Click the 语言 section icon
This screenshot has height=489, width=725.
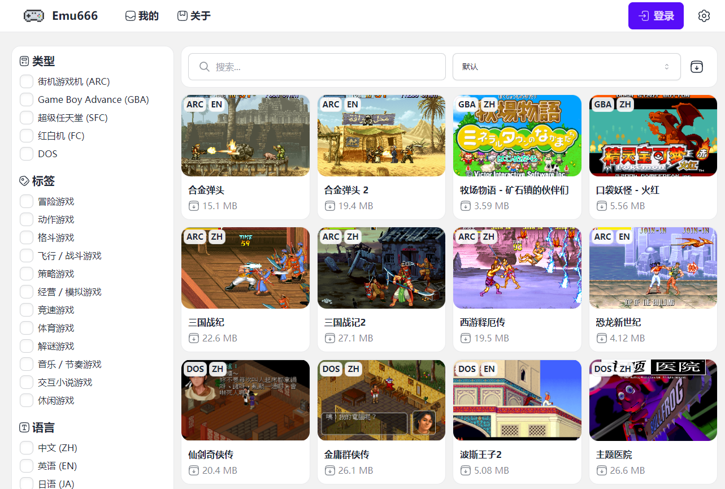pos(24,427)
